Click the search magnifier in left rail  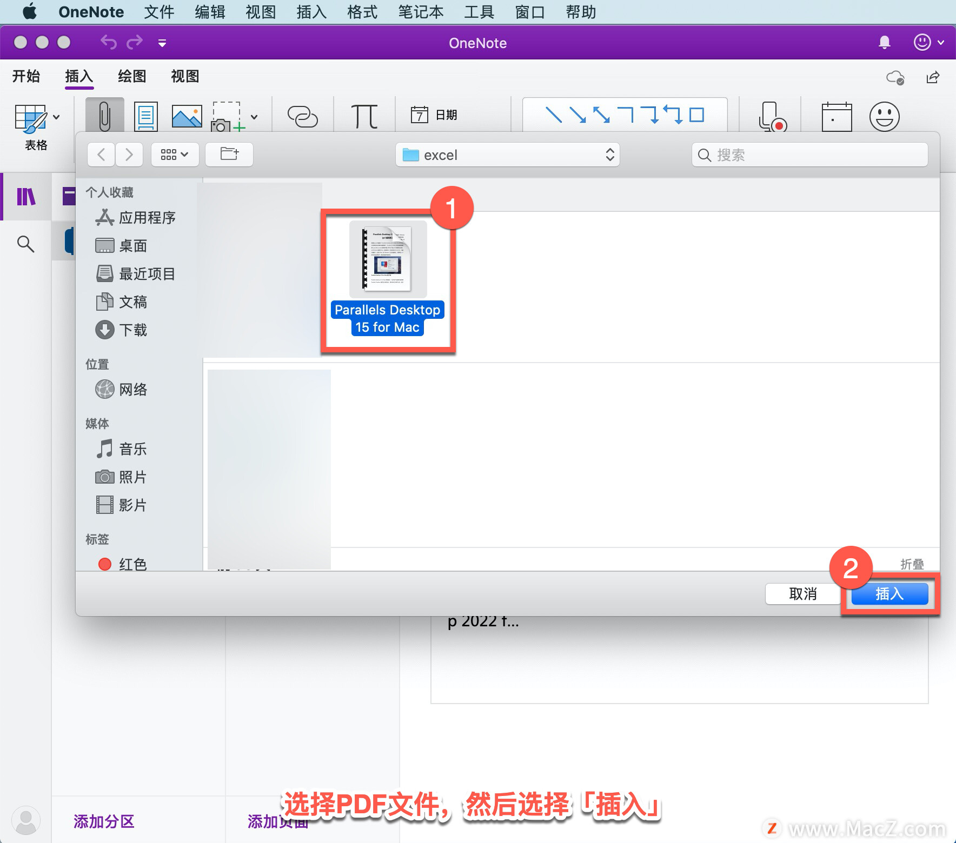point(25,244)
